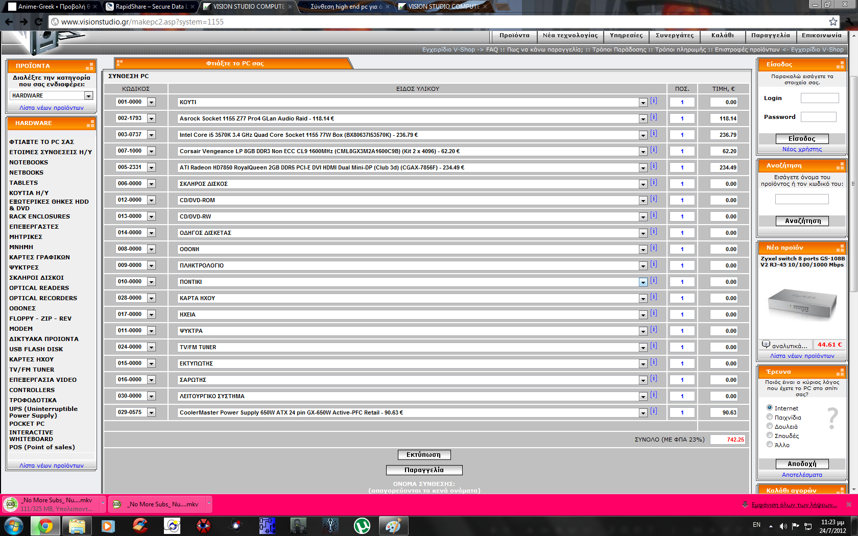Expand the CD/DVD-RW component dropdown
This screenshot has height=536, width=858.
click(643, 217)
